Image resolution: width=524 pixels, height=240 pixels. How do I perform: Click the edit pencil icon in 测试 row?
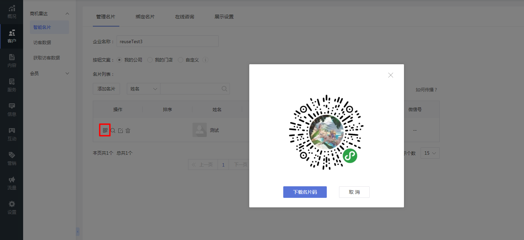(120, 130)
